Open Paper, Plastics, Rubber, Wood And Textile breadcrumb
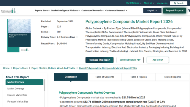 [x=53, y=68]
